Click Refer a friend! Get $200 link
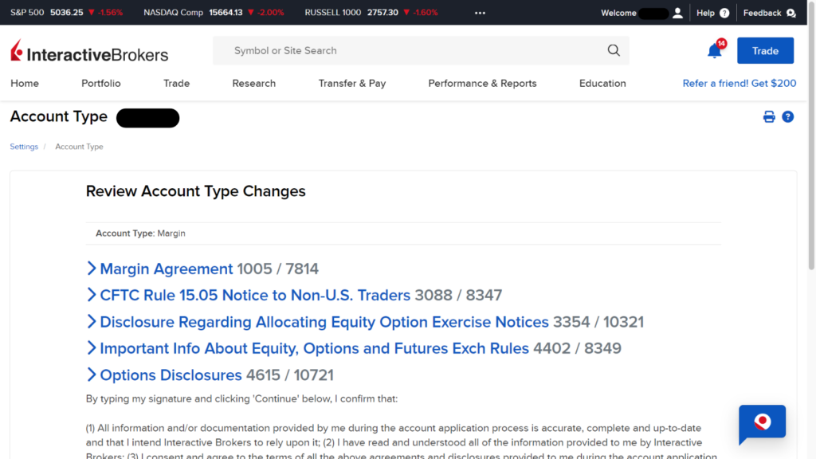This screenshot has width=816, height=459. click(739, 83)
